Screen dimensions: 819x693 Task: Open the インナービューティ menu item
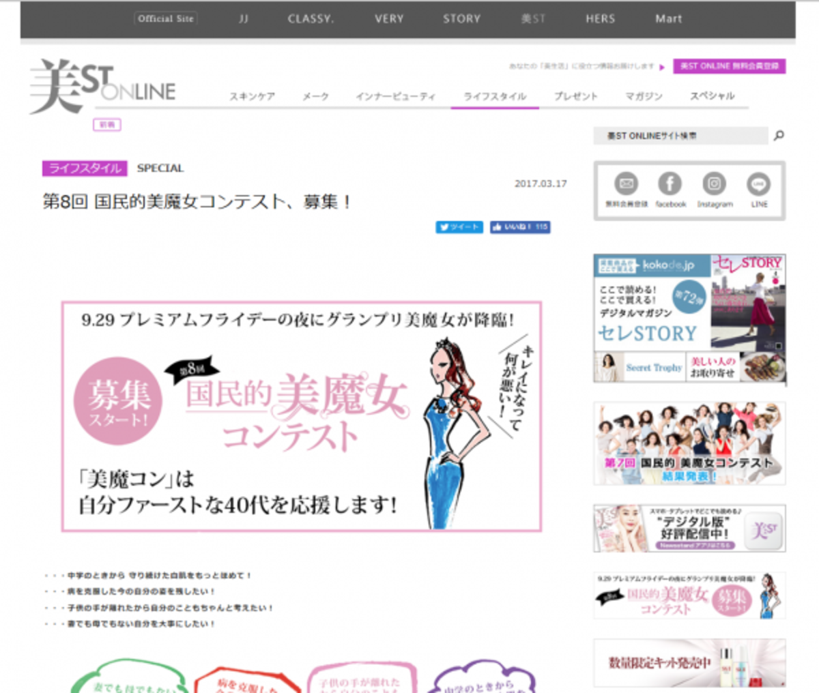[x=397, y=96]
